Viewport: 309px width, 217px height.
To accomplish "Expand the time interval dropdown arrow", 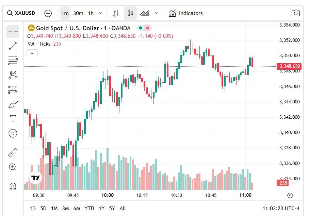I will click(100, 13).
